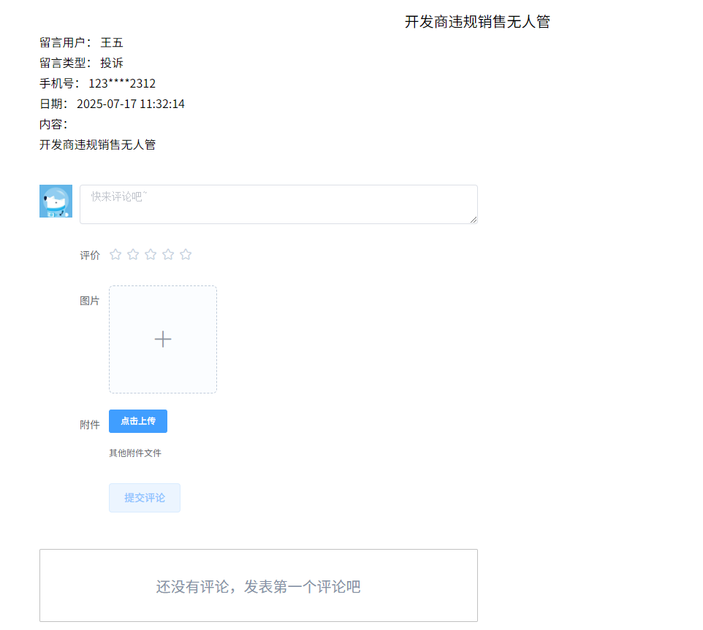This screenshot has width=703, height=630.
Task: Select the second rating star
Action: [x=133, y=255]
